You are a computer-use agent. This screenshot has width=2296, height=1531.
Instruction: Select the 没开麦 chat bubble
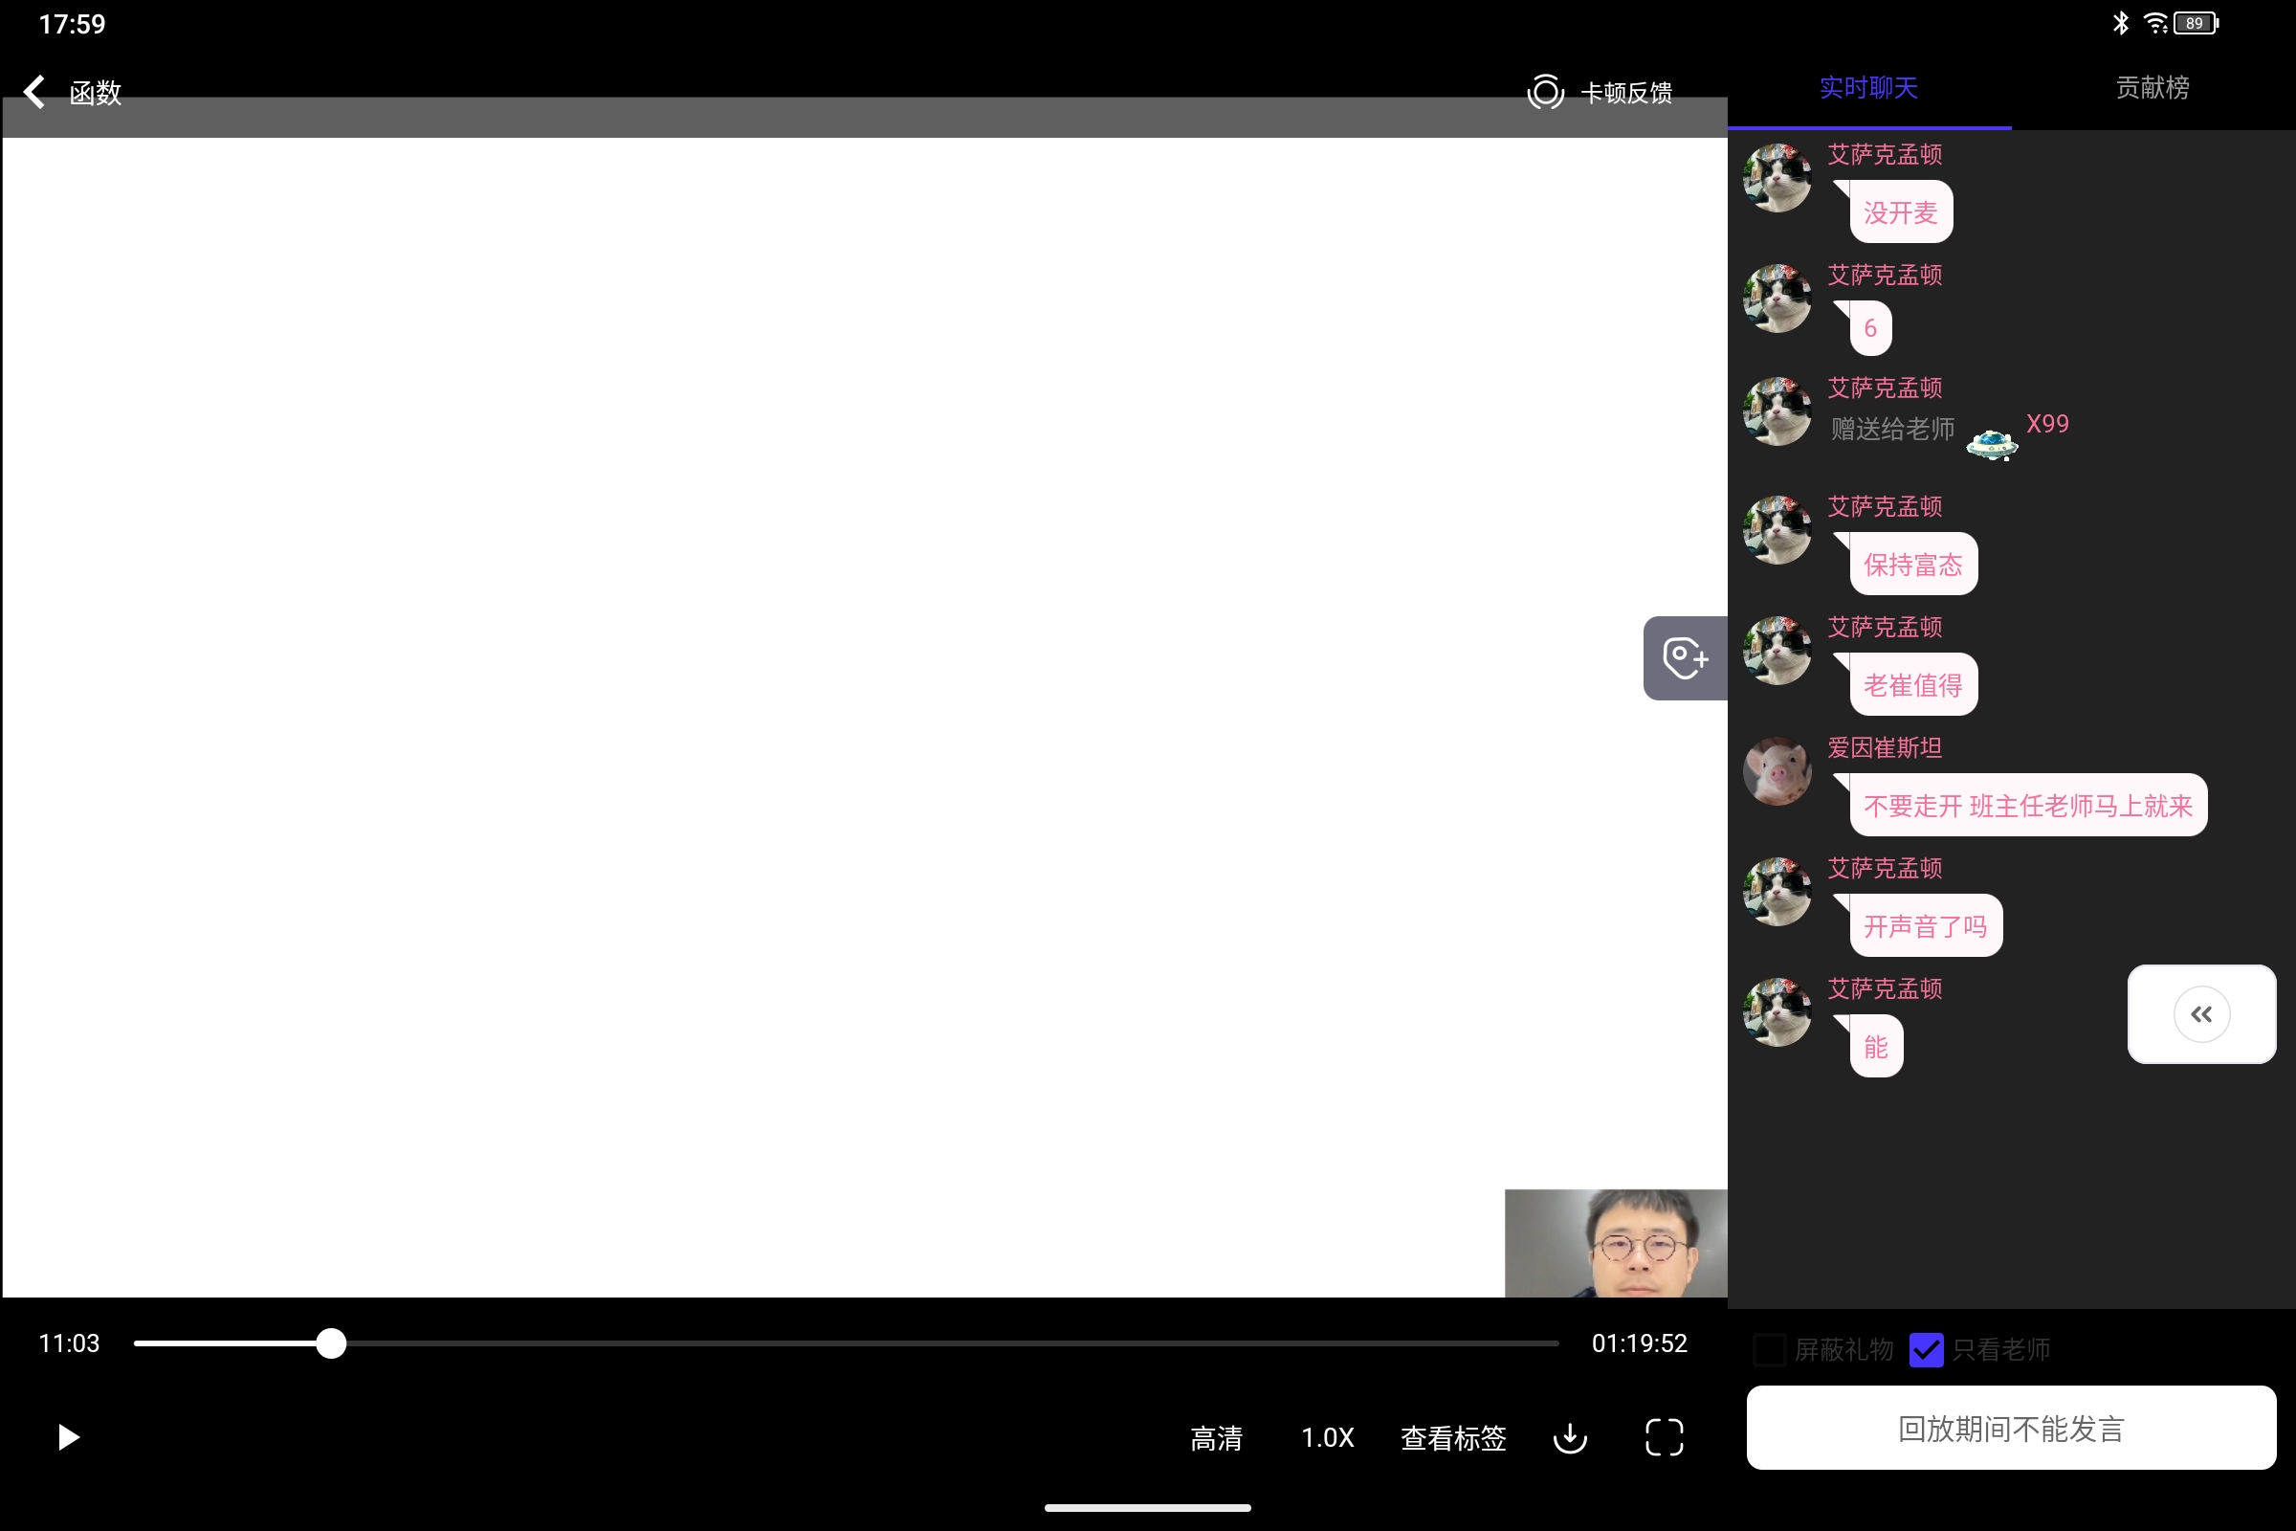click(1901, 211)
